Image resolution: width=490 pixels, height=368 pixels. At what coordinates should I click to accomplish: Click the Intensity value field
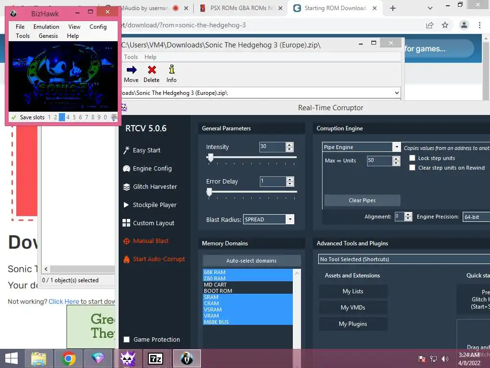coord(272,147)
